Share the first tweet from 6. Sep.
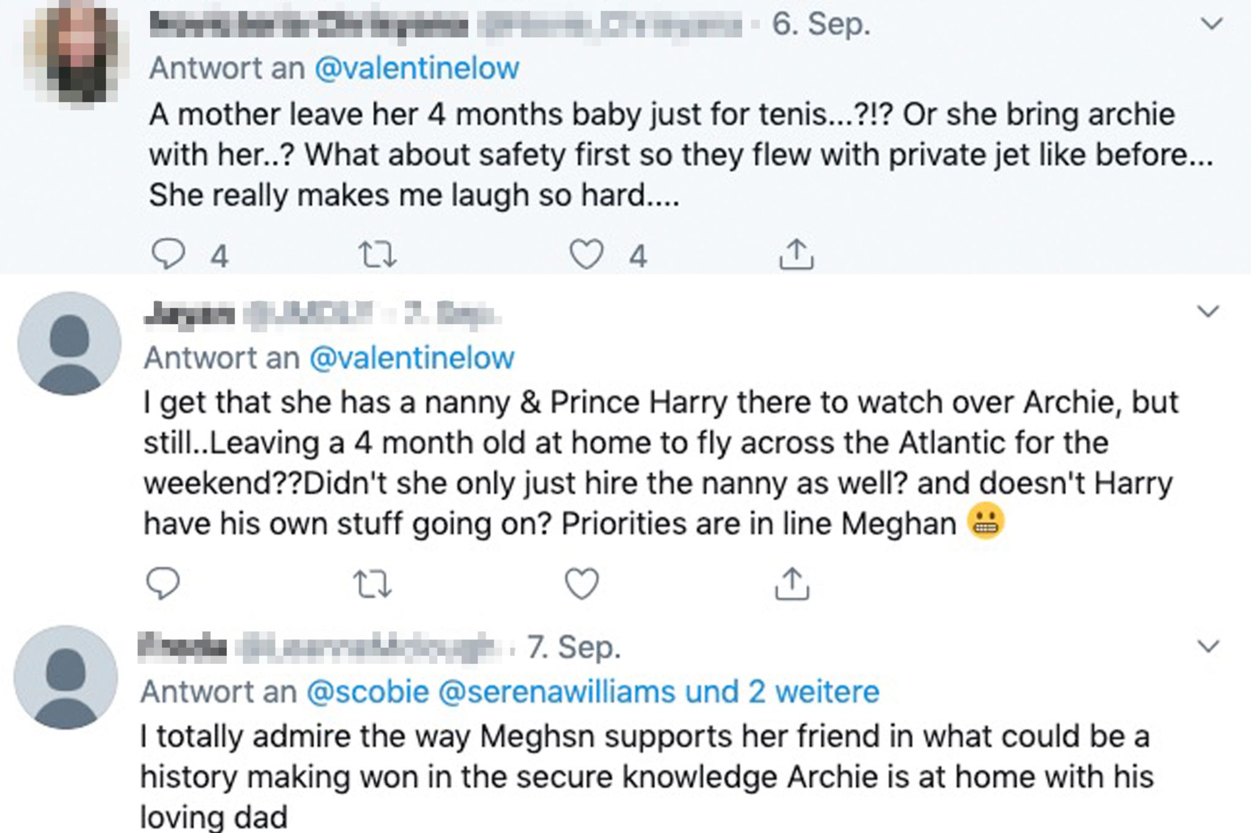Image resolution: width=1251 pixels, height=833 pixels. click(797, 254)
